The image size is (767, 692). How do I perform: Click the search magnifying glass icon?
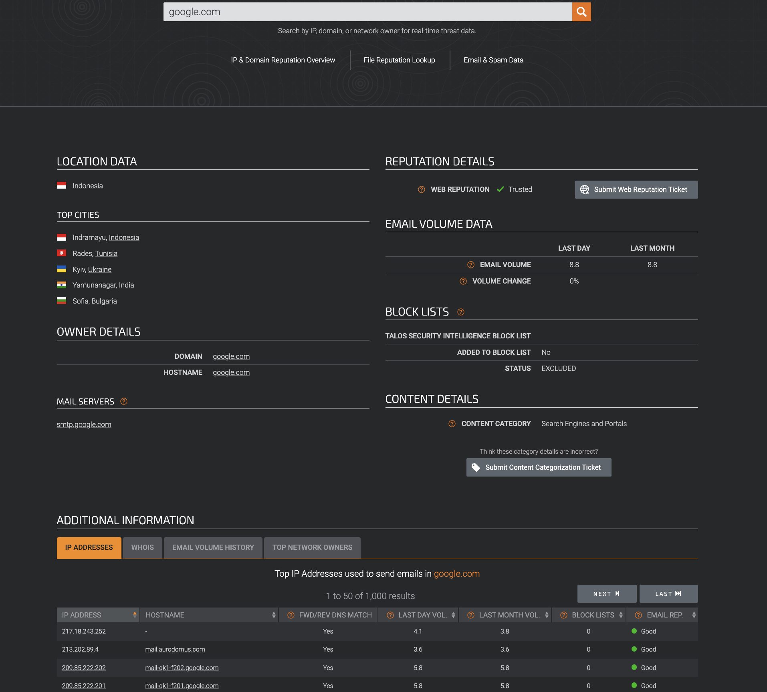tap(581, 12)
